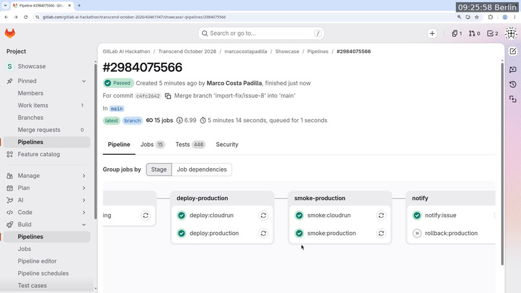Open Showcase project link in sidebar
Image resolution: width=521 pixels, height=293 pixels.
pyautogui.click(x=47, y=67)
